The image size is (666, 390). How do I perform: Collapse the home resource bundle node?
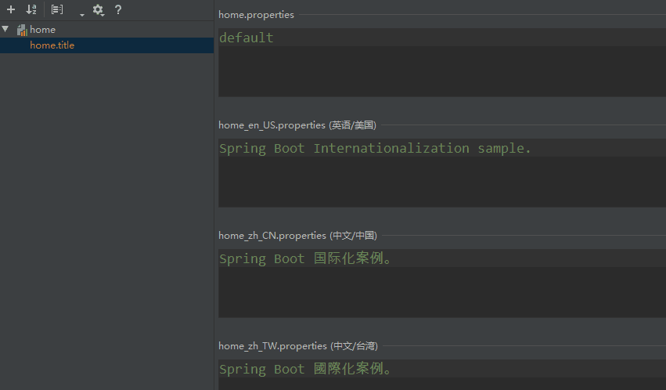click(x=6, y=29)
